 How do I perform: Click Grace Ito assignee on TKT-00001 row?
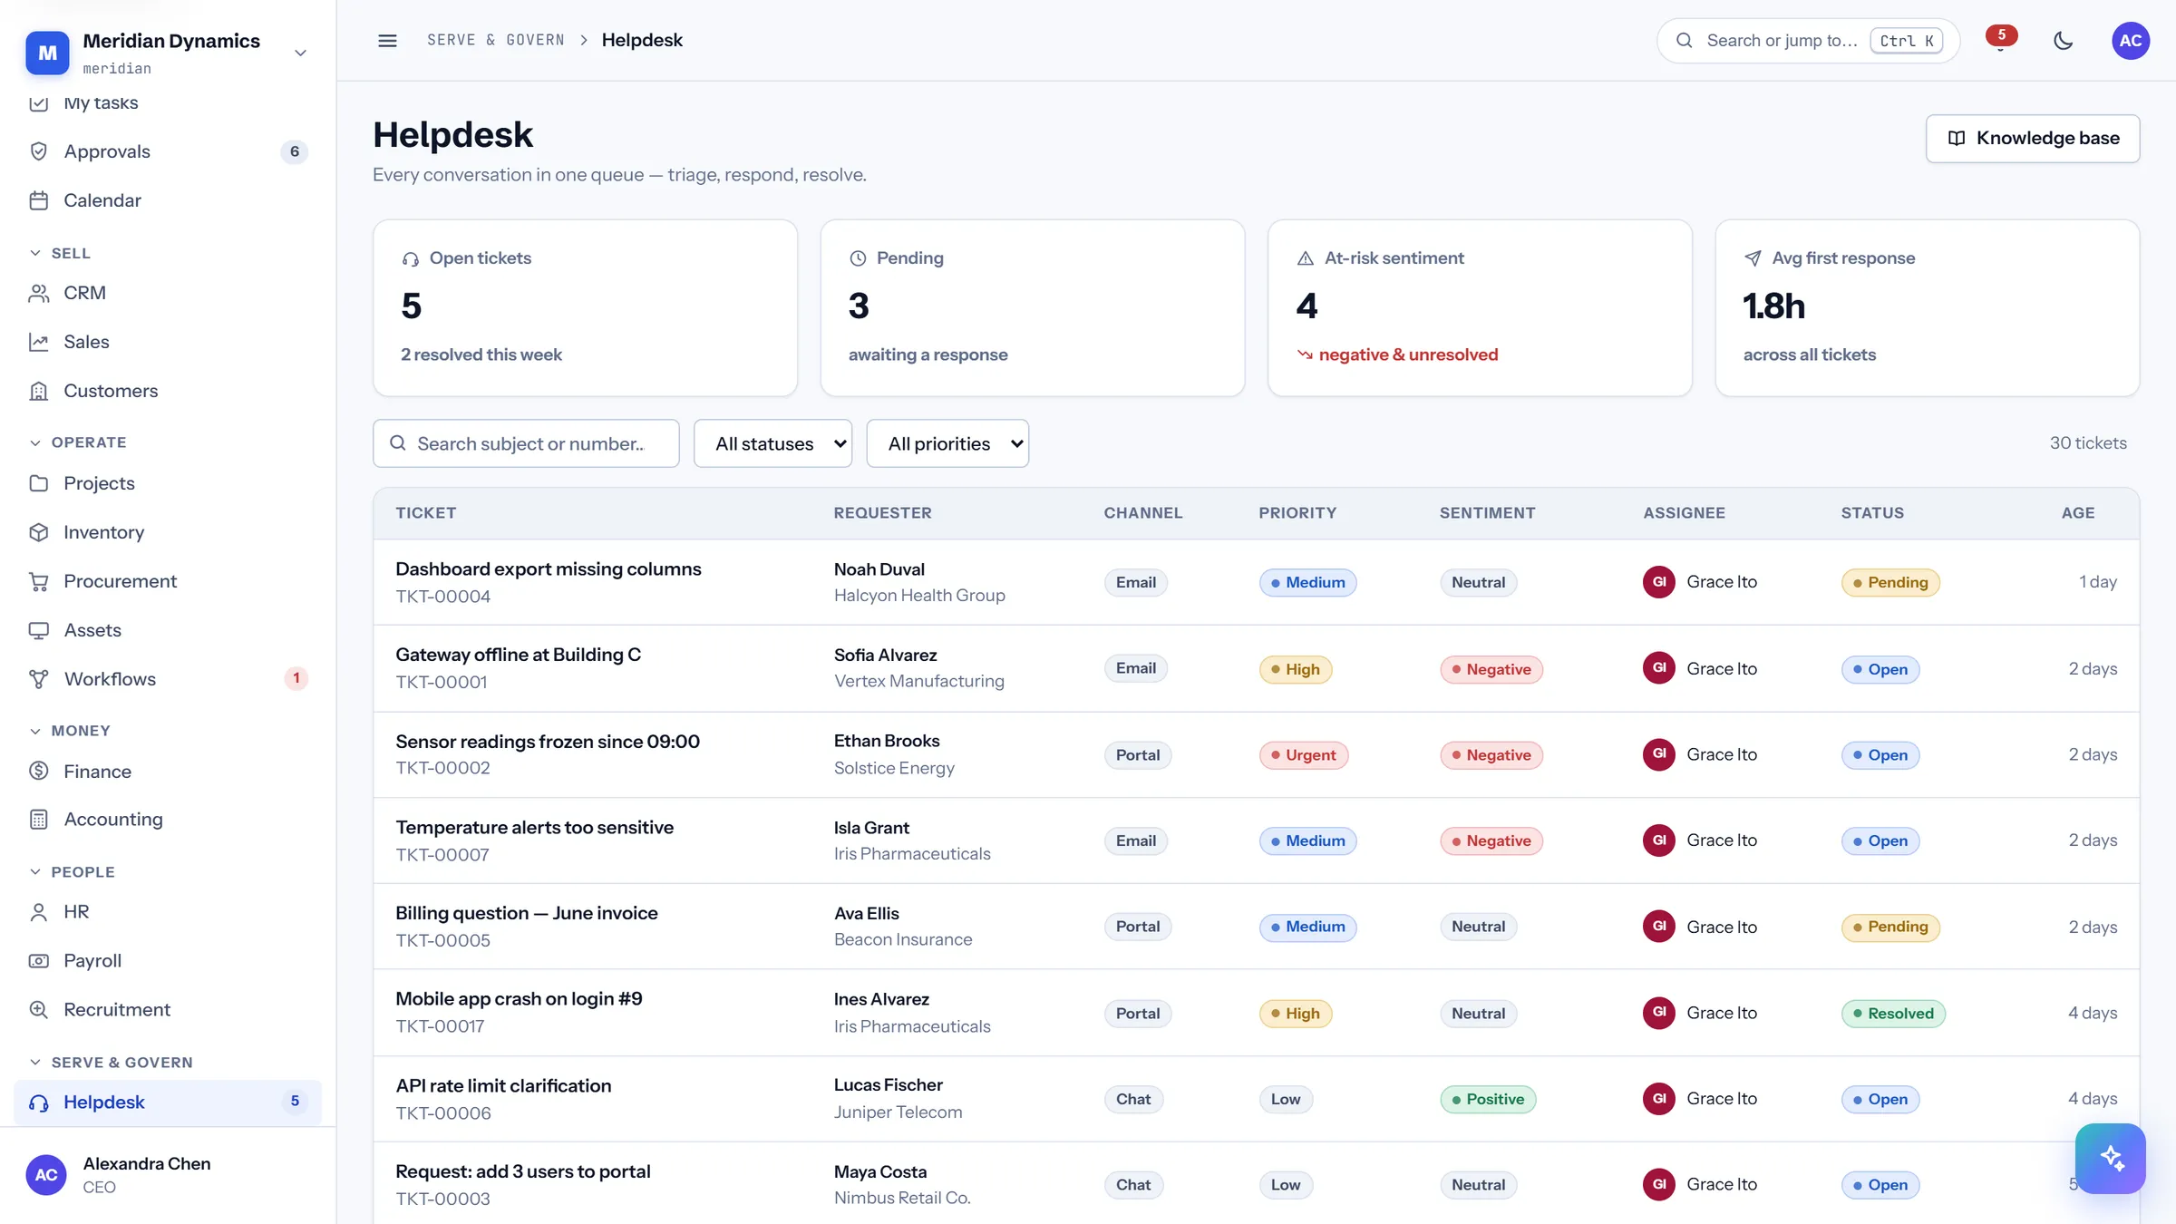tap(1700, 668)
